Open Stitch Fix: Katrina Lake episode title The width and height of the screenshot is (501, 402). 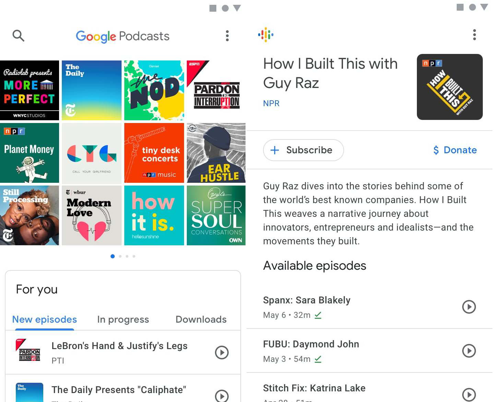click(314, 388)
